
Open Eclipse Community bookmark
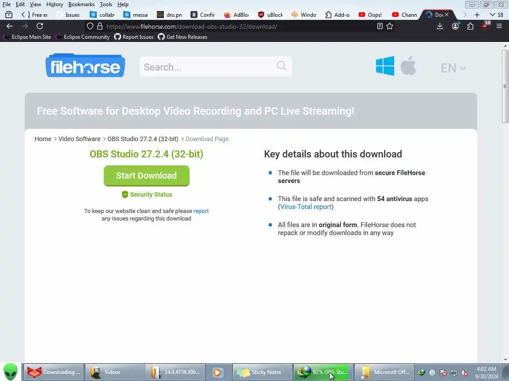pos(83,37)
